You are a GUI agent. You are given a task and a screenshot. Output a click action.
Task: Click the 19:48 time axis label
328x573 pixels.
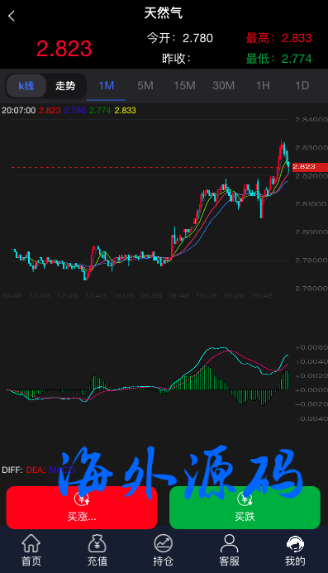[x=262, y=295]
